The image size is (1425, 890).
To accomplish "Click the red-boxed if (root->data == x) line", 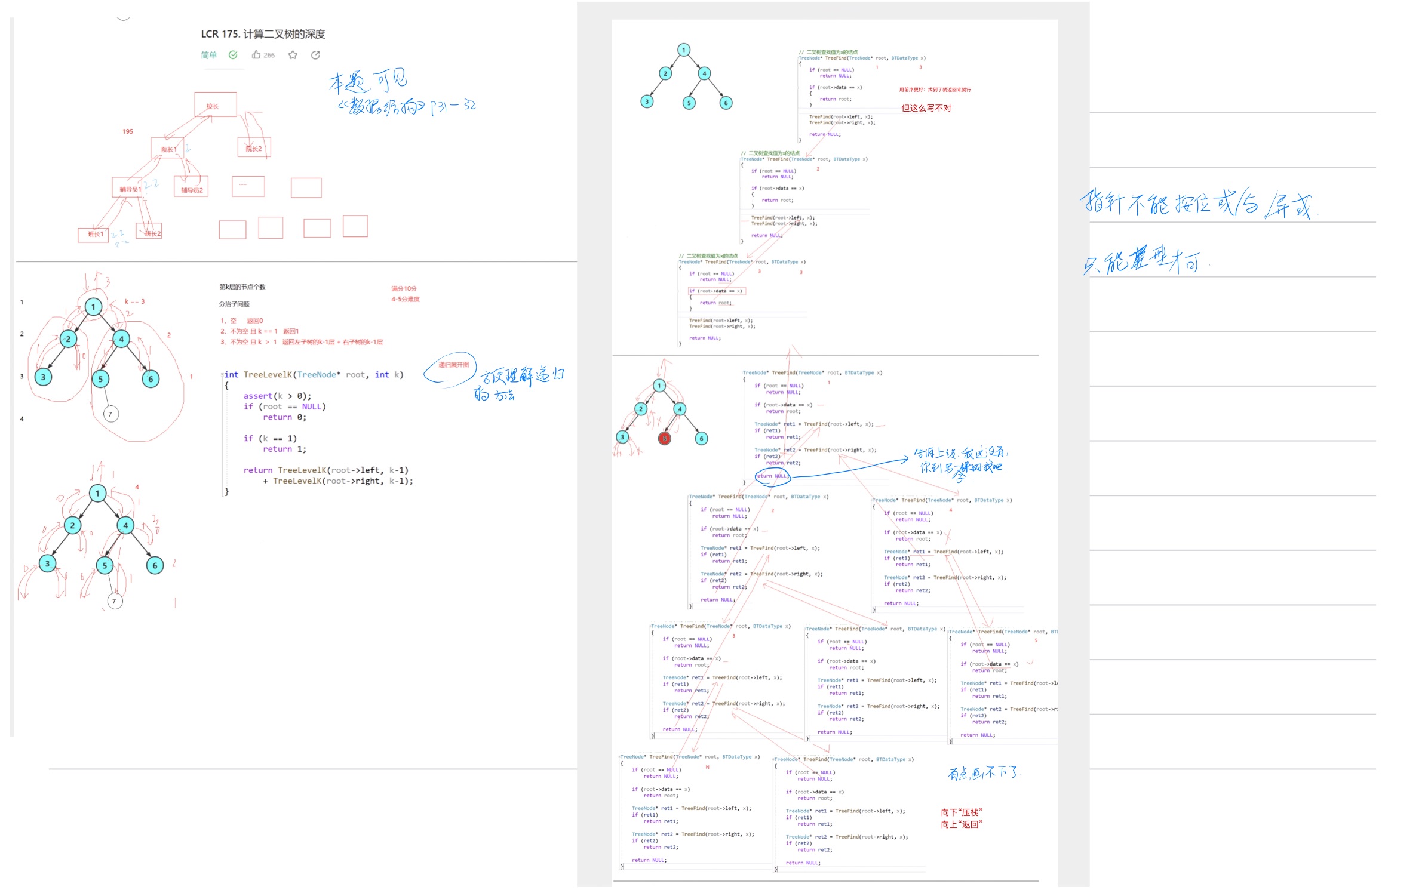I will click(x=715, y=291).
